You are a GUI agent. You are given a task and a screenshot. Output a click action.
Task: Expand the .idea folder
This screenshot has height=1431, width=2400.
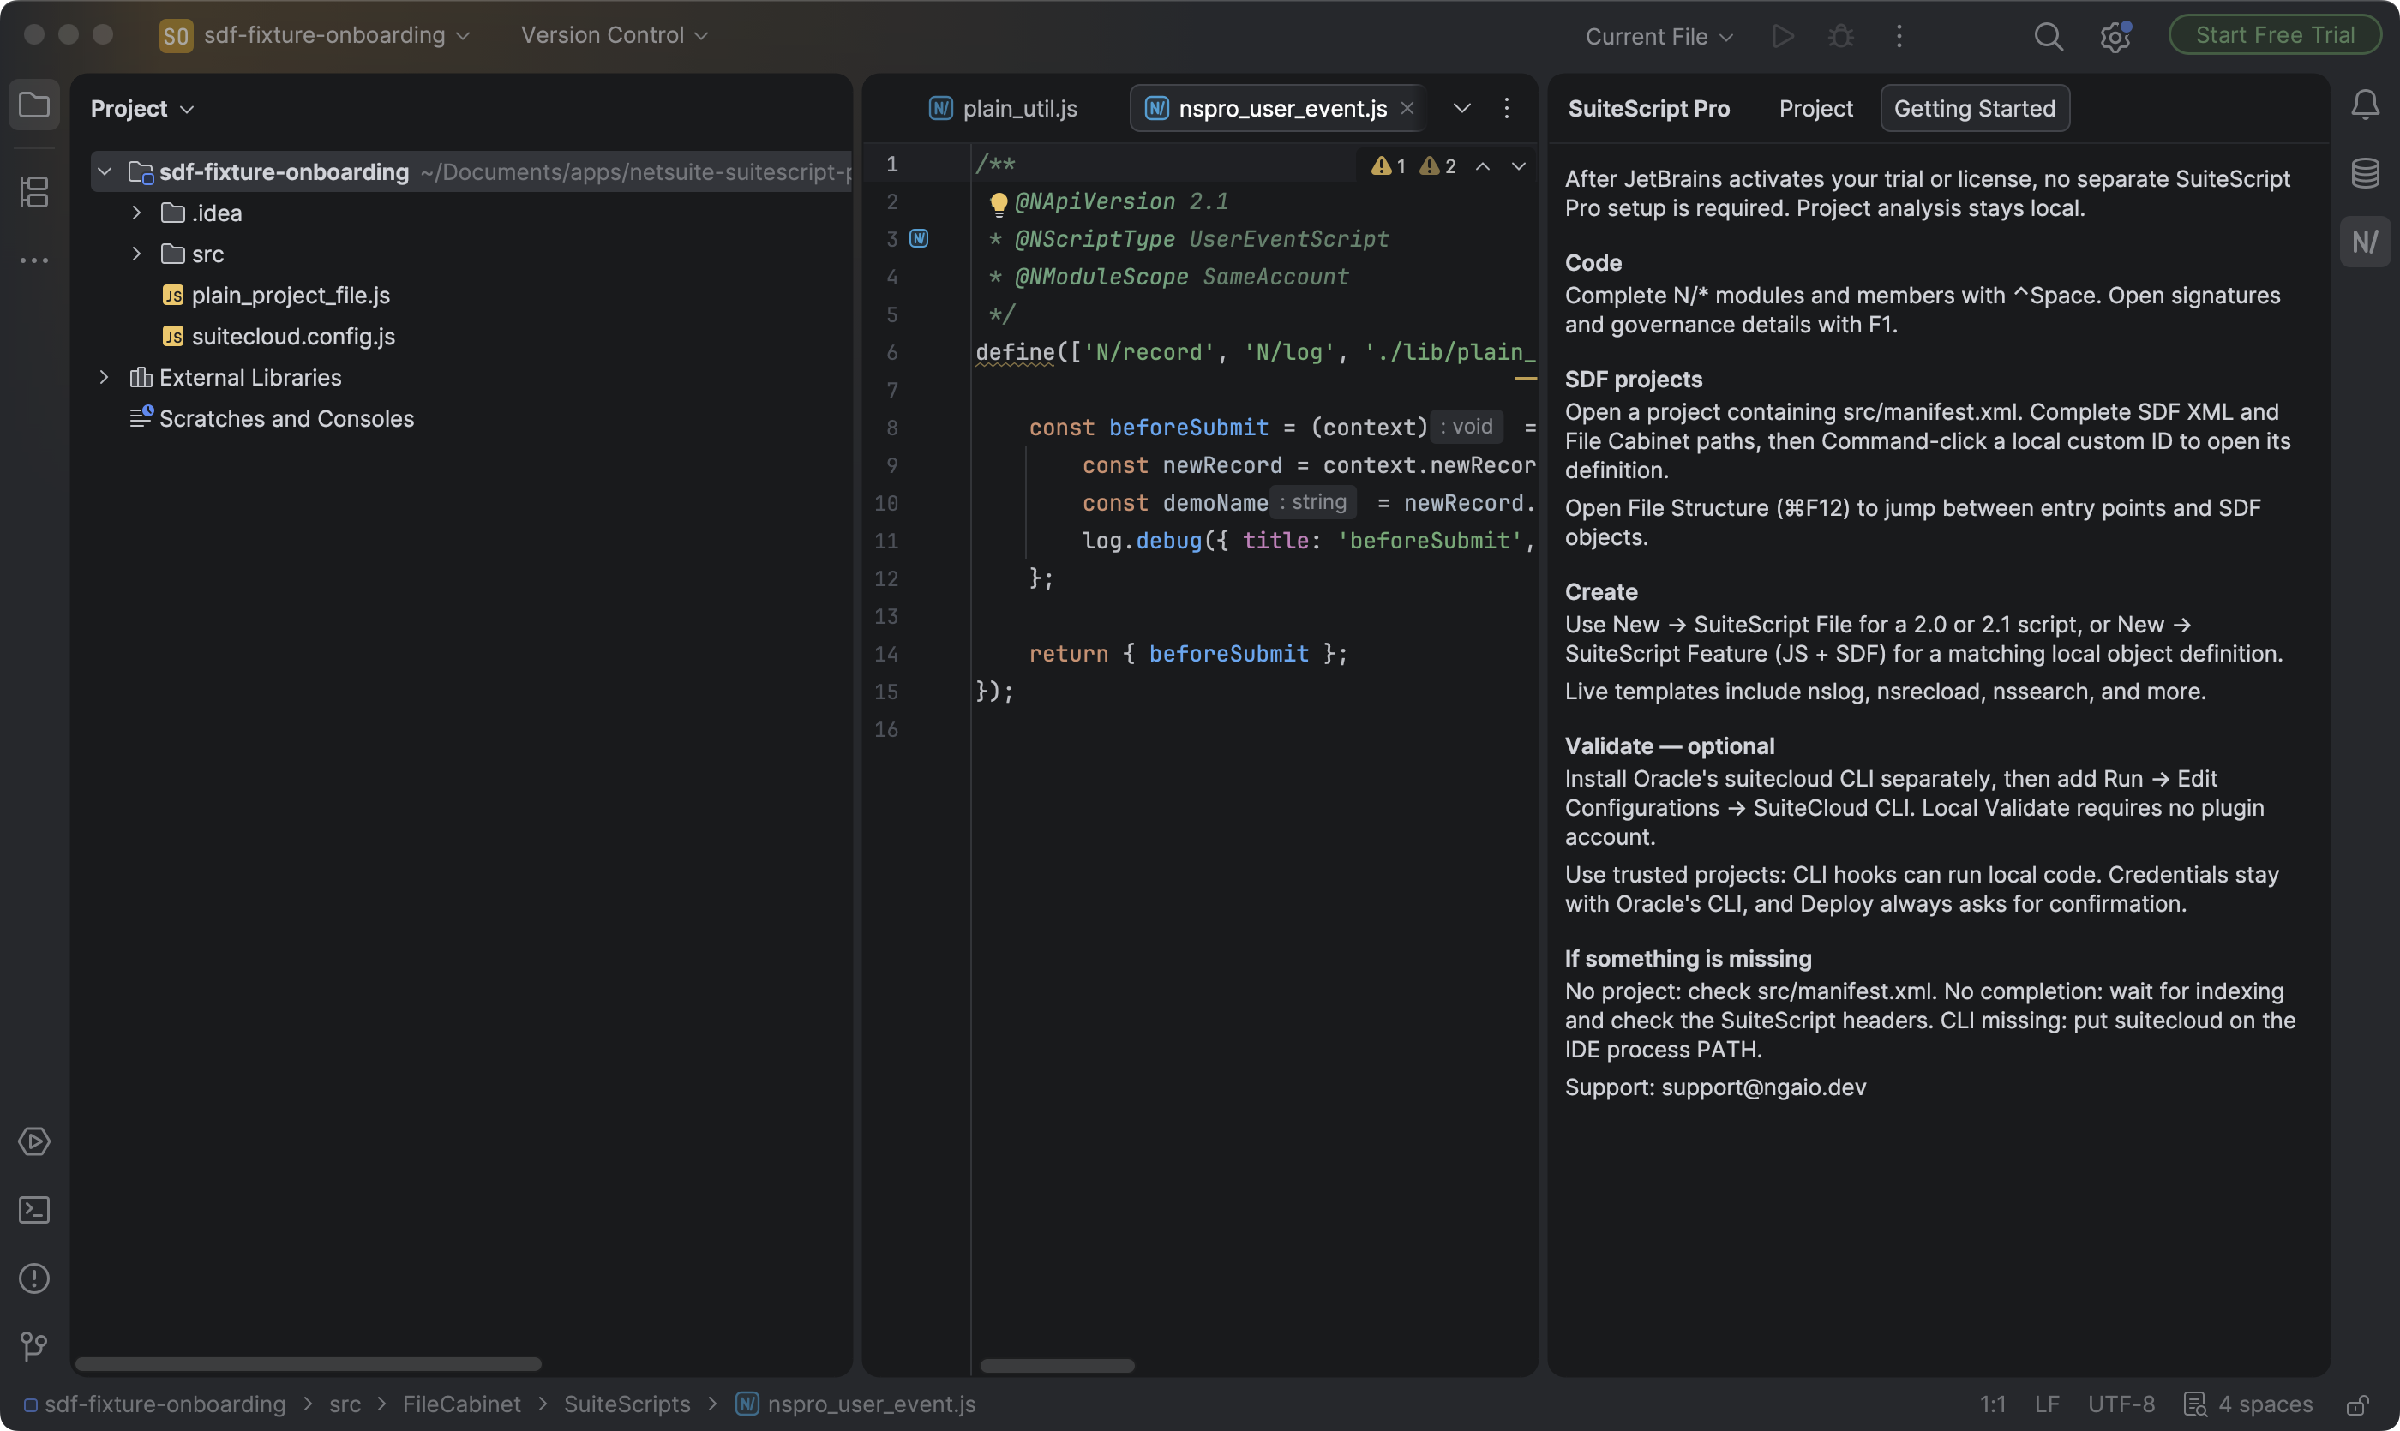[x=137, y=213]
